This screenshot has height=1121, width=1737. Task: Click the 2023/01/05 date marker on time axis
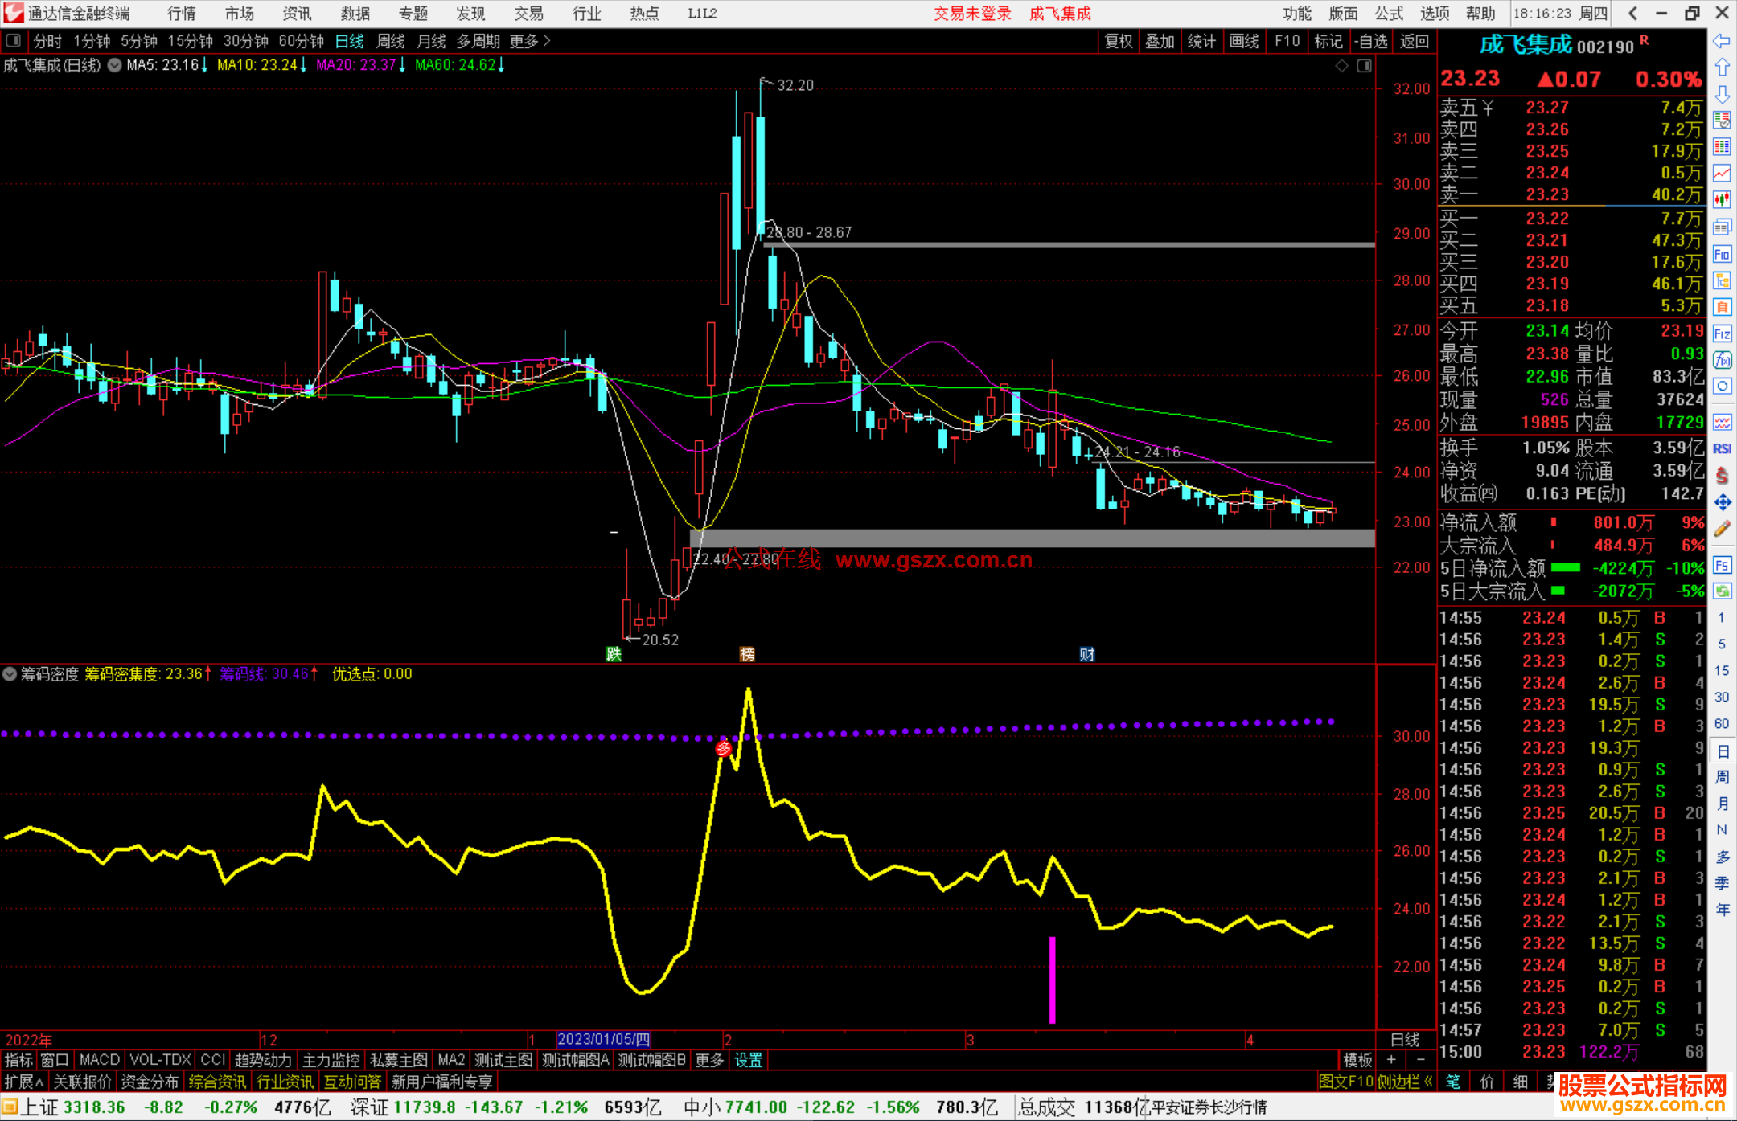[x=603, y=1039]
